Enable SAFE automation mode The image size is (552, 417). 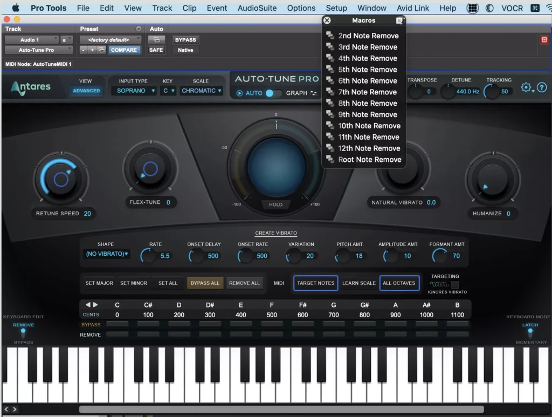click(156, 49)
